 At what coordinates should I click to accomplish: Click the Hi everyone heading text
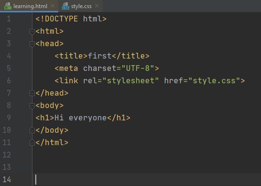81,118
